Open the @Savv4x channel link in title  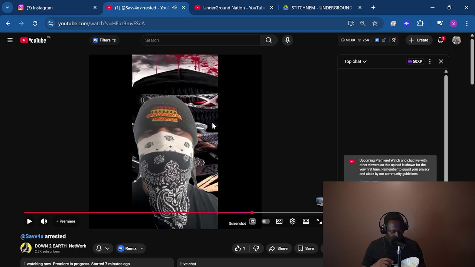tap(32, 236)
